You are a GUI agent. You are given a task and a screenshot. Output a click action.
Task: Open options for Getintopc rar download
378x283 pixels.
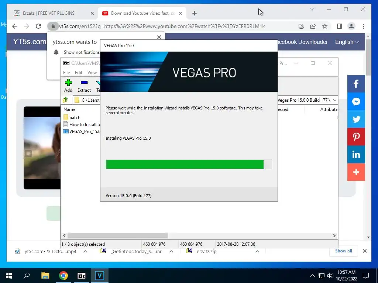171,251
